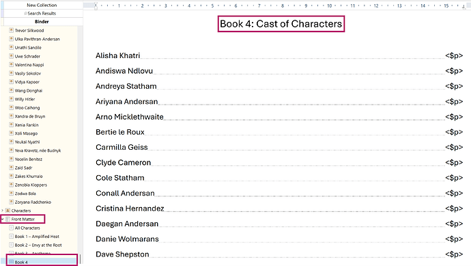Image resolution: width=471 pixels, height=266 pixels.
Task: Click the icon beside Zodwa Bala
Action: coord(11,194)
